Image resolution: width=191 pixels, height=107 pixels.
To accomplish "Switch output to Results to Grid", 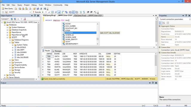I will click(73, 12).
